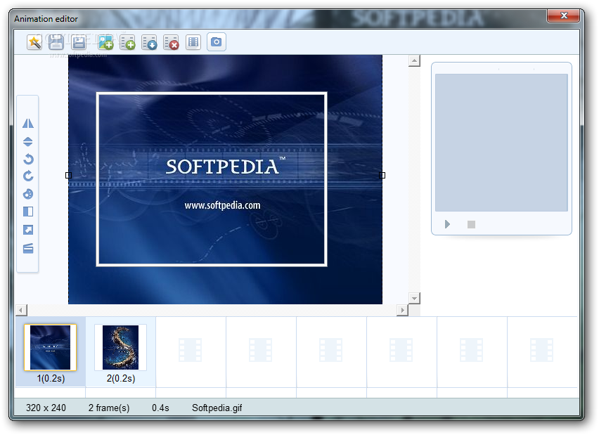Delete the frame with red X icon

[x=171, y=42]
